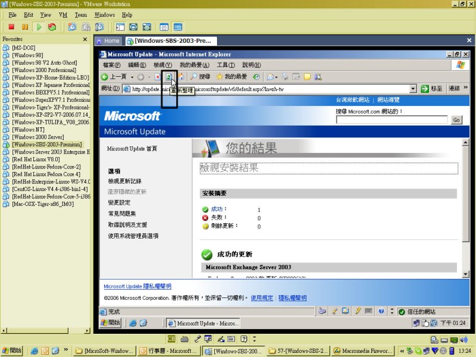
Task: Expand hidden host taskbar quick launch chevron
Action: 65,349
